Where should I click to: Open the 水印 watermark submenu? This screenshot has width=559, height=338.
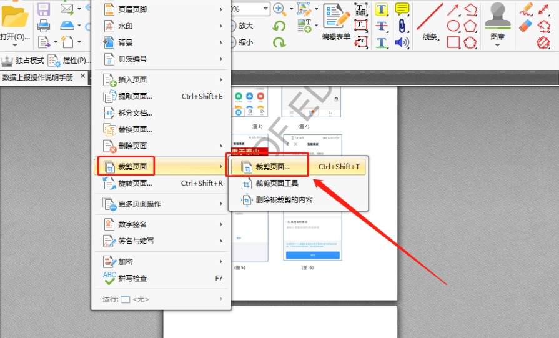pyautogui.click(x=161, y=26)
